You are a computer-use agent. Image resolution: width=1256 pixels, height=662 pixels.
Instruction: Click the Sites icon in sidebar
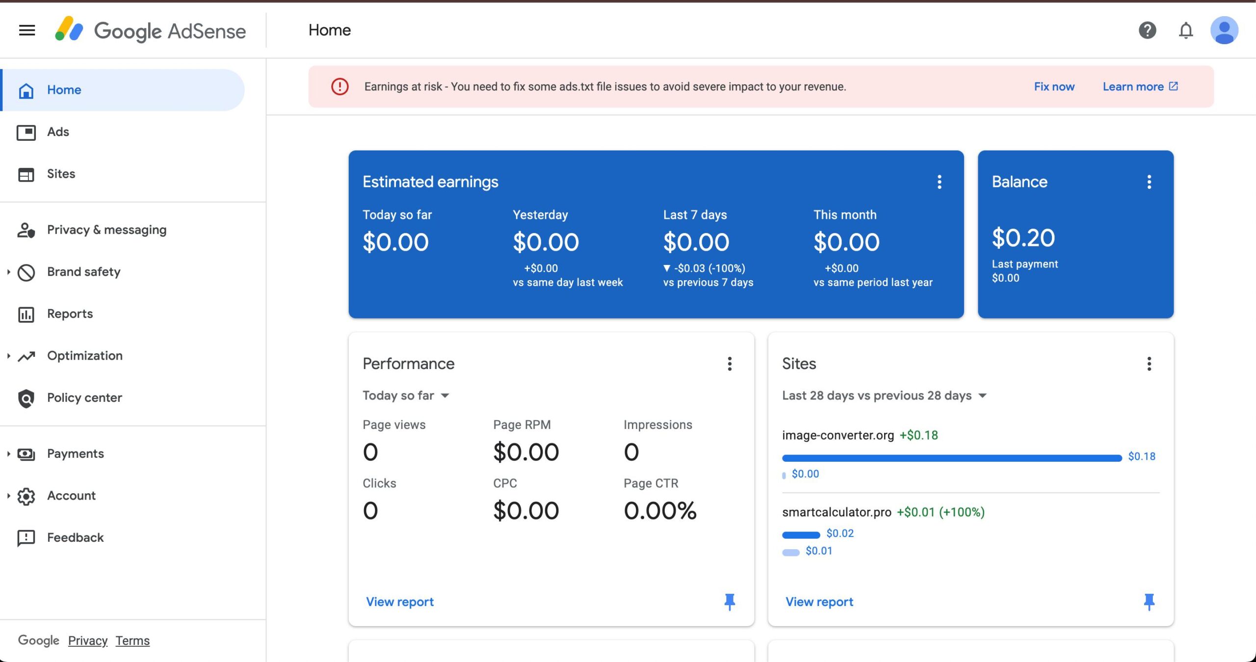click(x=26, y=174)
